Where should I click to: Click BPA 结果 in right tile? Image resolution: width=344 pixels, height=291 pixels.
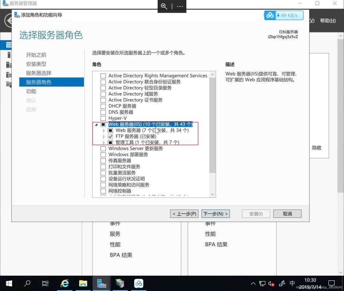tap(216, 244)
